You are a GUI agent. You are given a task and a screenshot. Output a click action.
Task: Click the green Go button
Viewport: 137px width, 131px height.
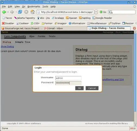103,12
